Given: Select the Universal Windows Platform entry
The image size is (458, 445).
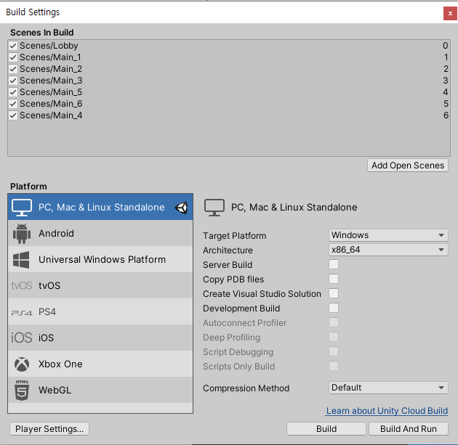Looking at the screenshot, I should [x=100, y=259].
